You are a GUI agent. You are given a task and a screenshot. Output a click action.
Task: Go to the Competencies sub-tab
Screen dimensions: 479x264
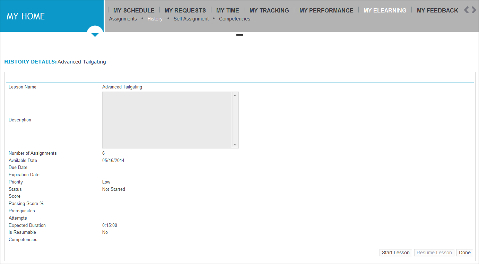235,19
